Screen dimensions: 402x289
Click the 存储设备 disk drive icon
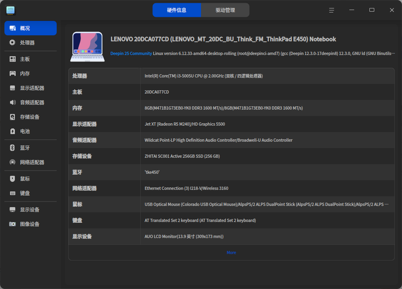(12, 117)
